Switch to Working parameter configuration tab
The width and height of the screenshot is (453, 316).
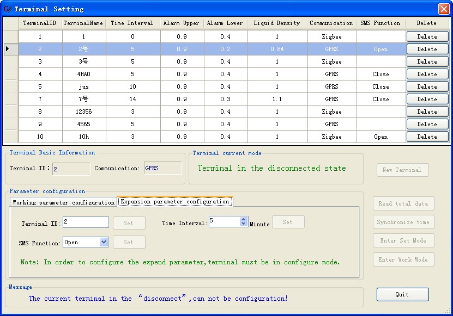coord(63,202)
